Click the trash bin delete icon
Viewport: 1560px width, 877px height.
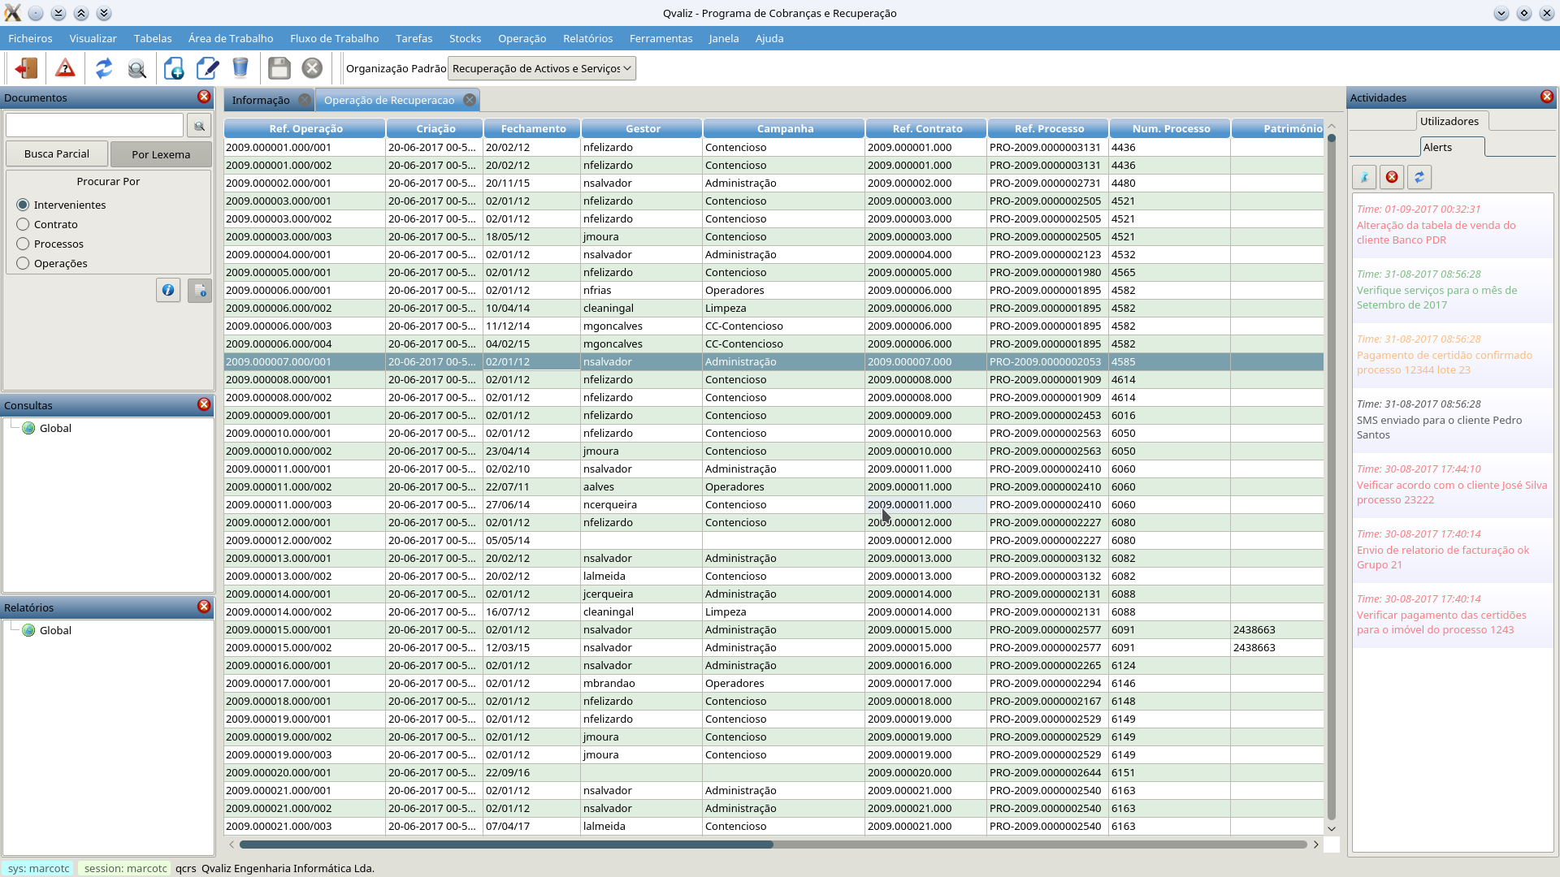(x=240, y=68)
